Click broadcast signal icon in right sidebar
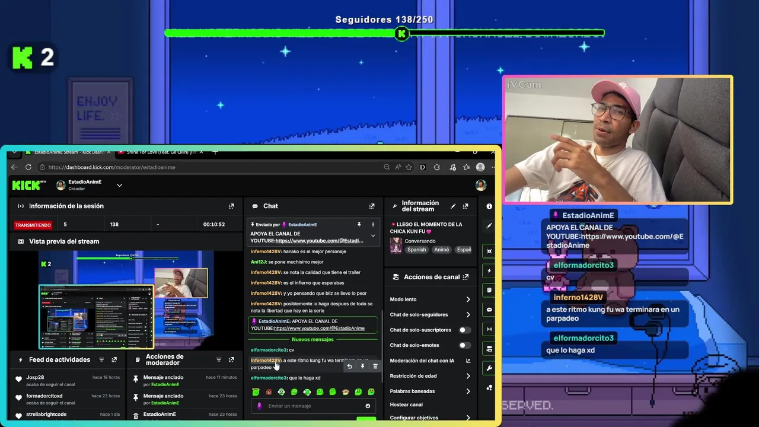The image size is (759, 427). pos(489,329)
